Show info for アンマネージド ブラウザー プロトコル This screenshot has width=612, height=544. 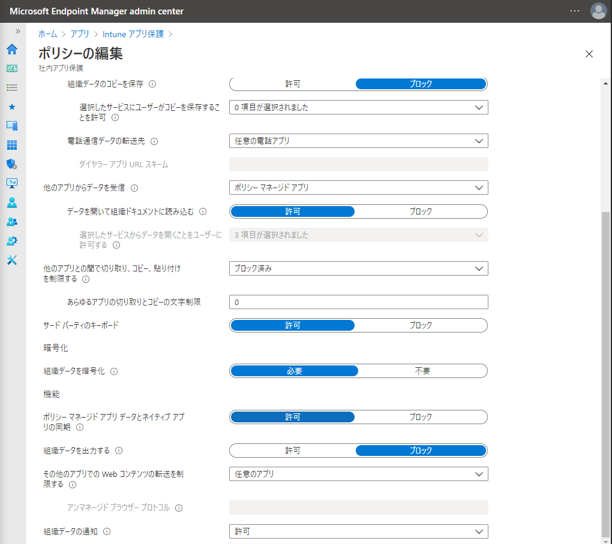point(179,508)
